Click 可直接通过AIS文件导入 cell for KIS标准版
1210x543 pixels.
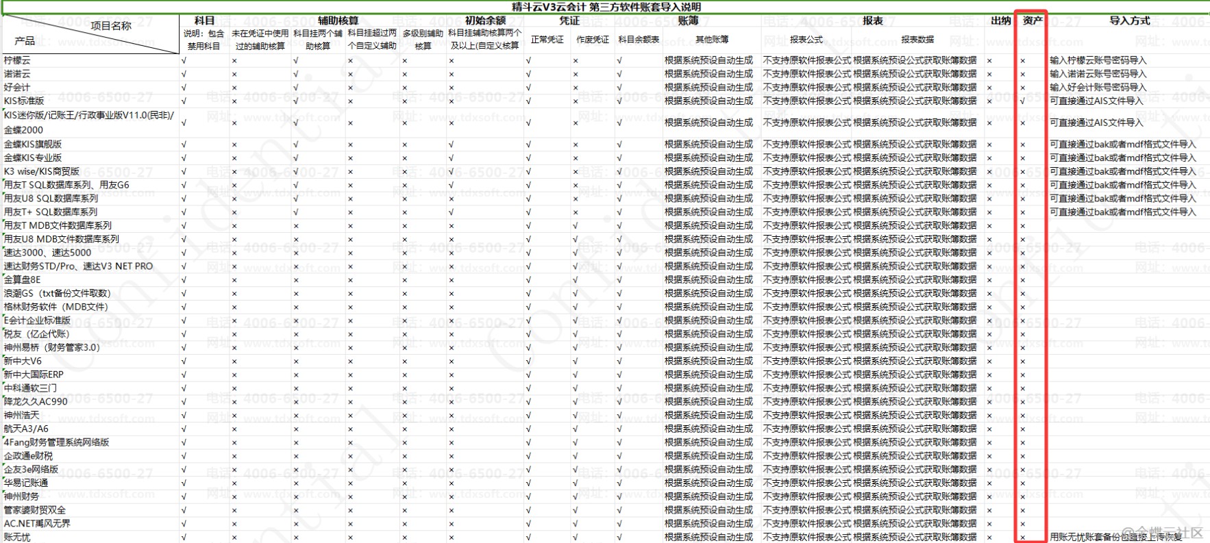[x=1096, y=101]
